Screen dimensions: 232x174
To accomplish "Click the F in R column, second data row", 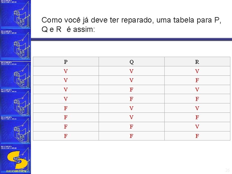I will coord(197,80).
